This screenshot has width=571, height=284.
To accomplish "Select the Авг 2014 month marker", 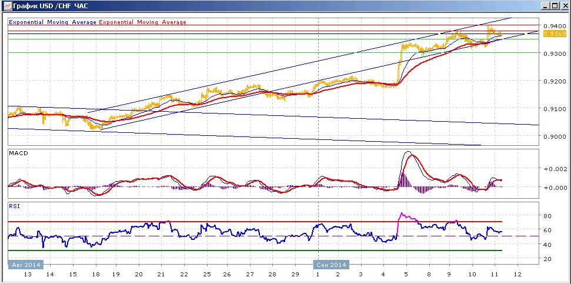I will [x=25, y=265].
